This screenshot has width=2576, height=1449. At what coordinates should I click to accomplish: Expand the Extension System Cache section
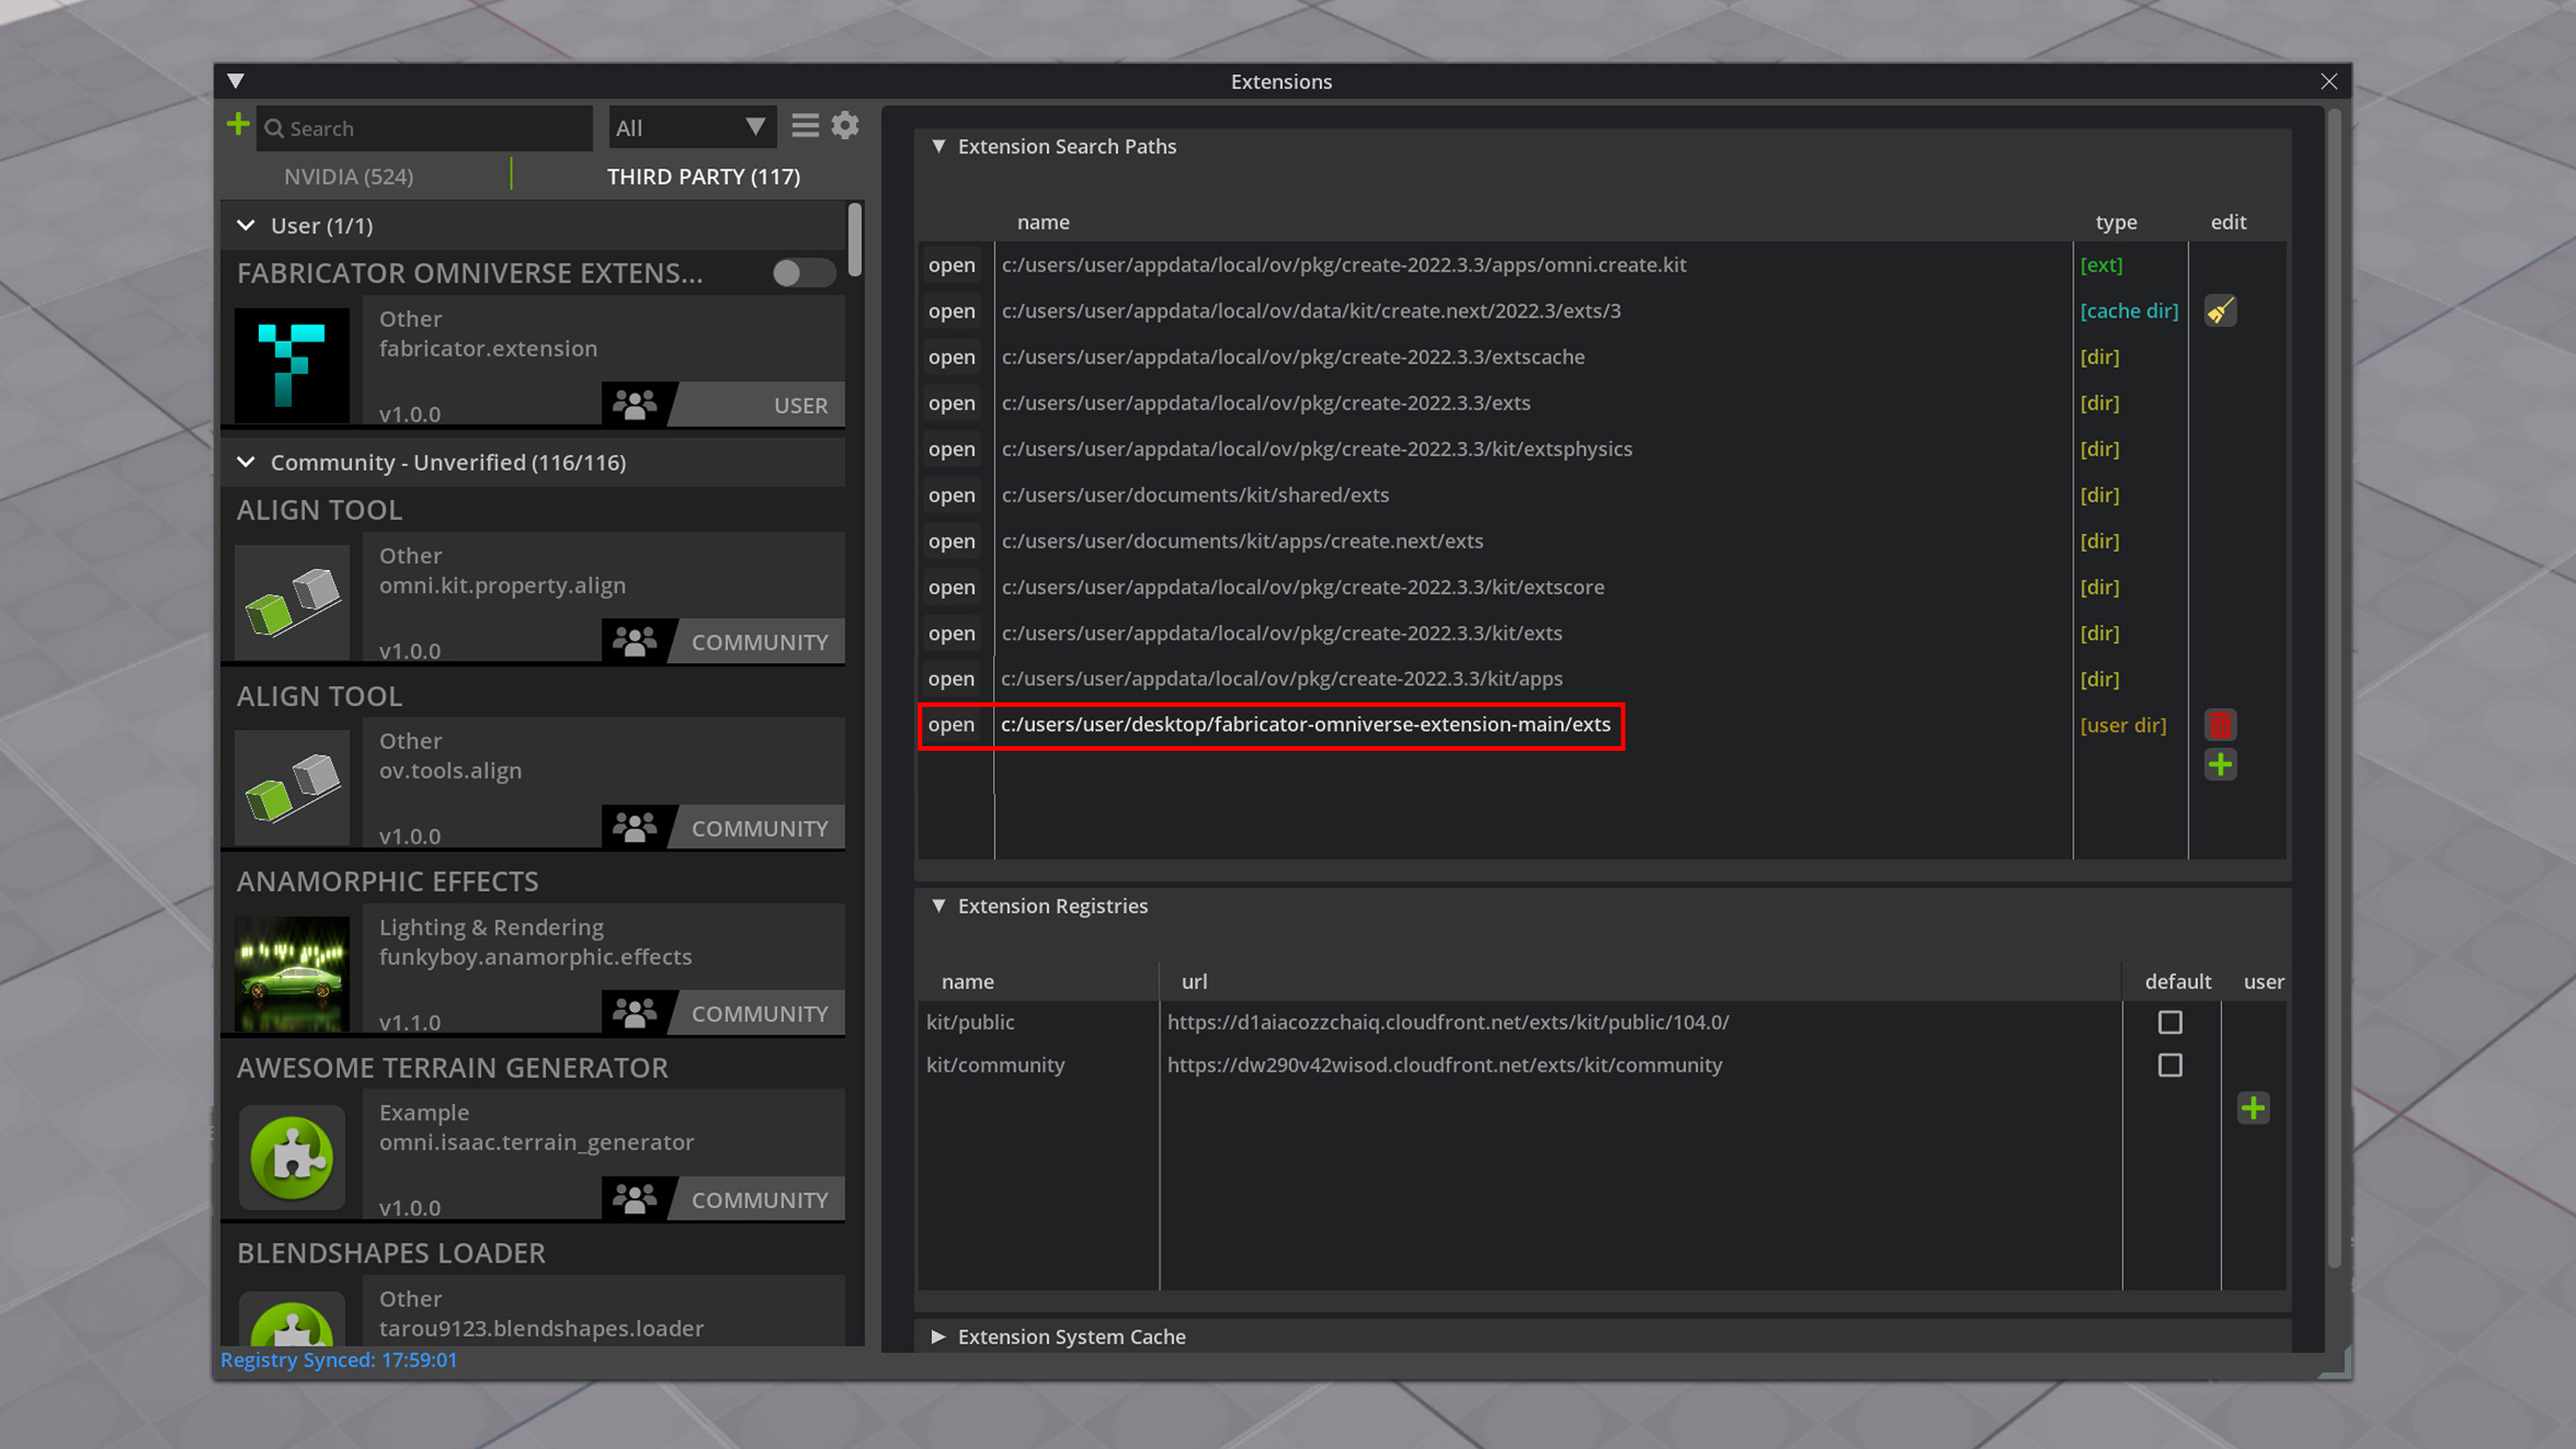[x=938, y=1337]
